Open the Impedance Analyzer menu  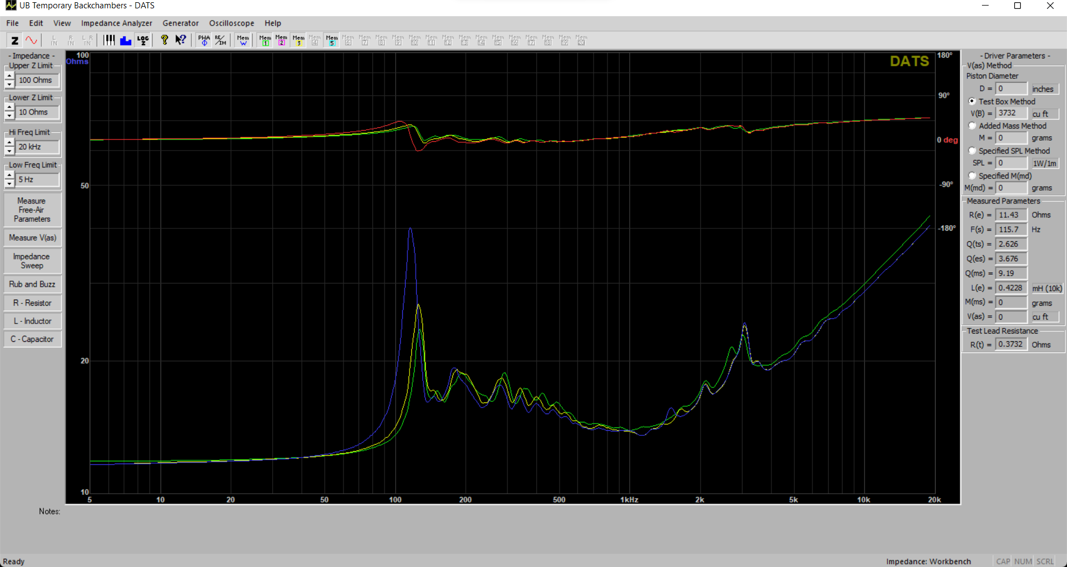(117, 23)
